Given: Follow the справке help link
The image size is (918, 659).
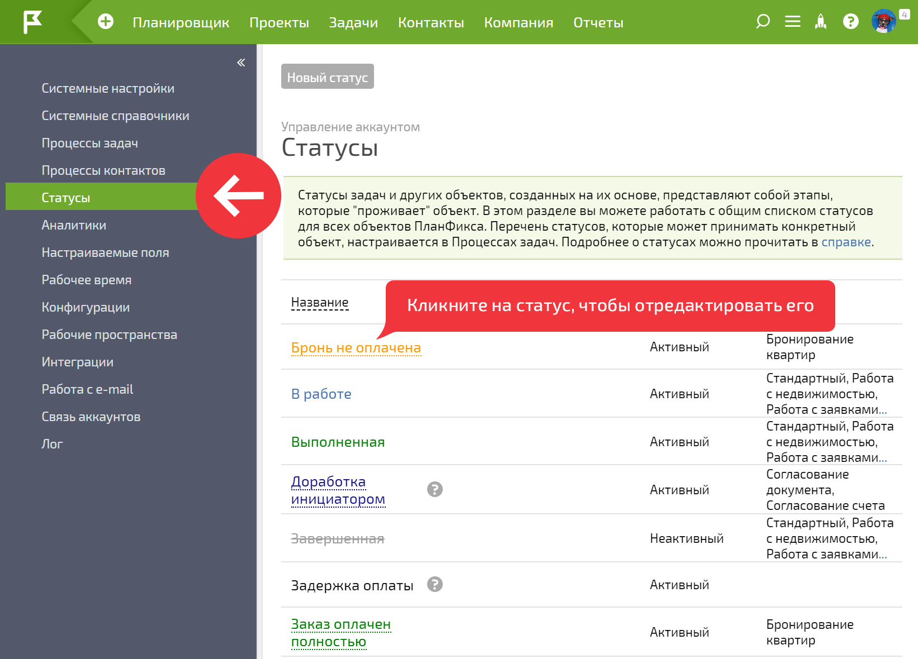Looking at the screenshot, I should (846, 242).
